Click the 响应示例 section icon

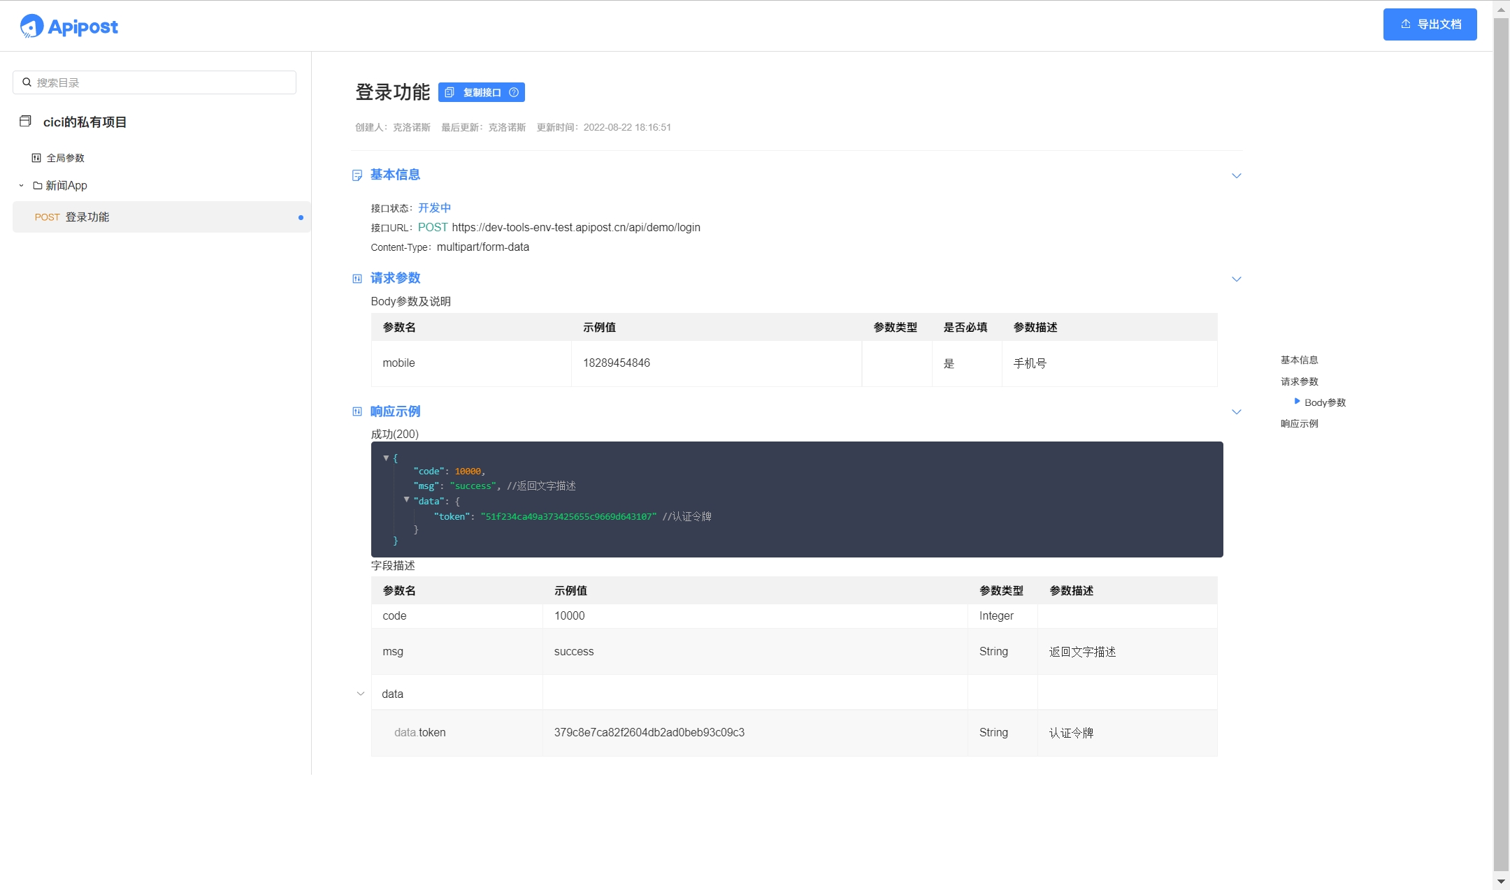pos(357,411)
